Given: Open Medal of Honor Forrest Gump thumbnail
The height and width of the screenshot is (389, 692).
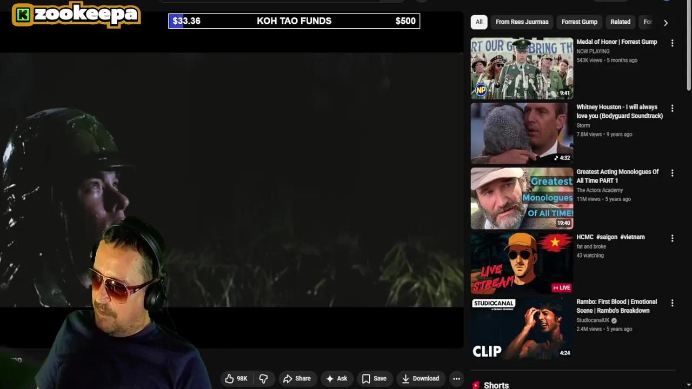Looking at the screenshot, I should (x=522, y=68).
